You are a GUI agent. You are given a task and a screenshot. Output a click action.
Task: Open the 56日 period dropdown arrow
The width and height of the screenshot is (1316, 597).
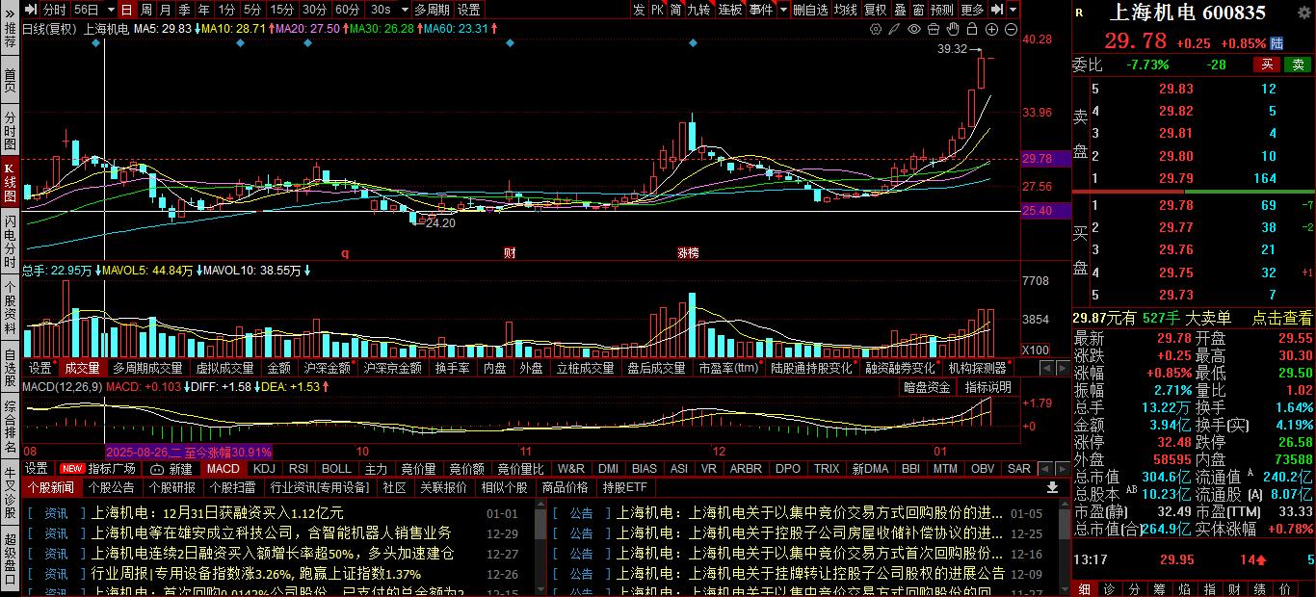(111, 10)
